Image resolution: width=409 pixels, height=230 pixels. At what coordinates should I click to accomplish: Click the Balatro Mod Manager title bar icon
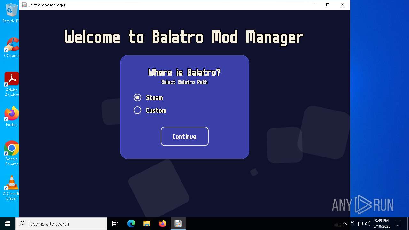tap(24, 5)
